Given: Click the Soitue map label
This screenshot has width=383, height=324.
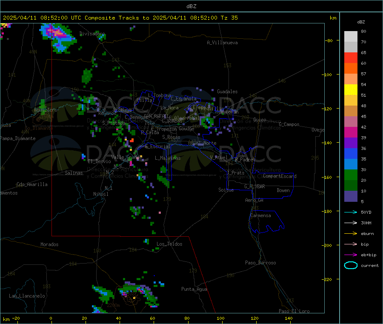Looking at the screenshot, I should coord(226,190).
